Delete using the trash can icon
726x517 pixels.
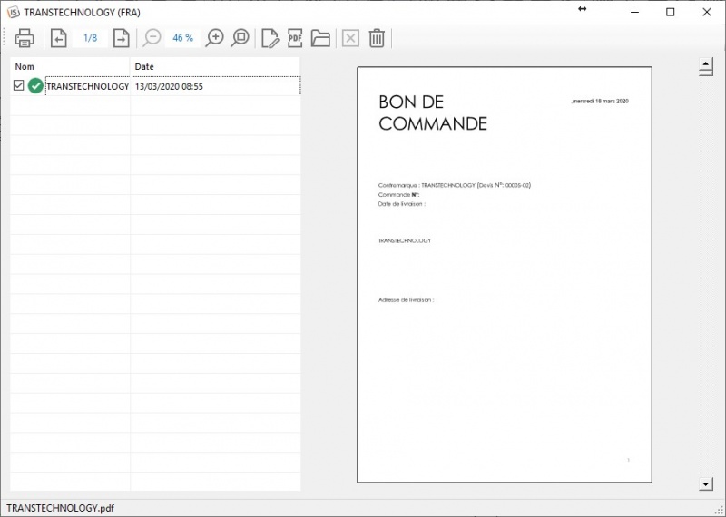tap(377, 38)
